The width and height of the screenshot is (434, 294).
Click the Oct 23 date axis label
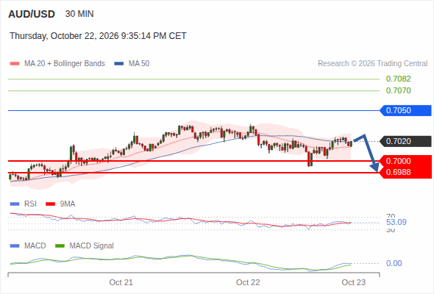(354, 282)
